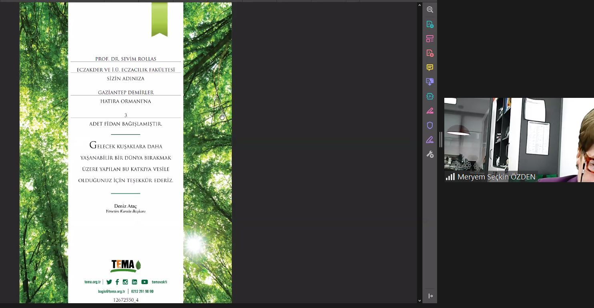Click the tema.org.tr website link
594x308 pixels.
[92, 282]
